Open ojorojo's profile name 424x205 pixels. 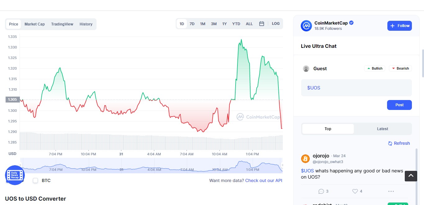click(x=321, y=156)
